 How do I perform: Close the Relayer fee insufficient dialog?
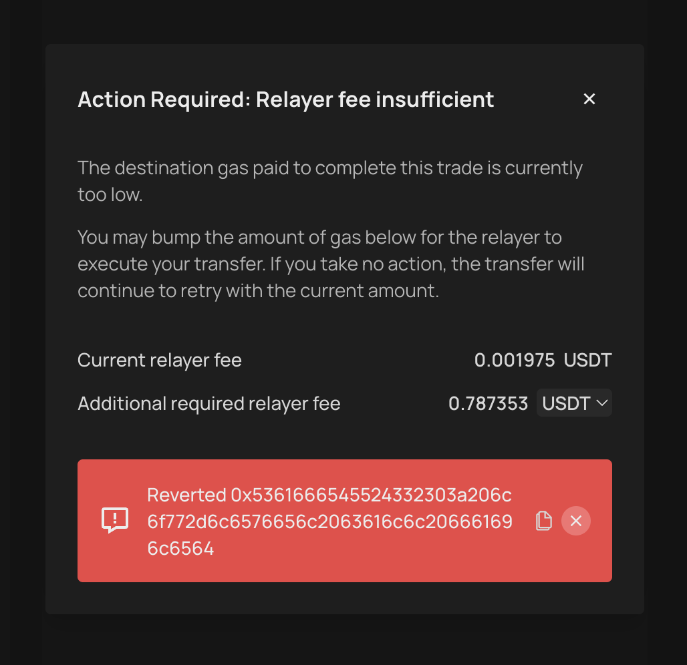click(x=589, y=99)
